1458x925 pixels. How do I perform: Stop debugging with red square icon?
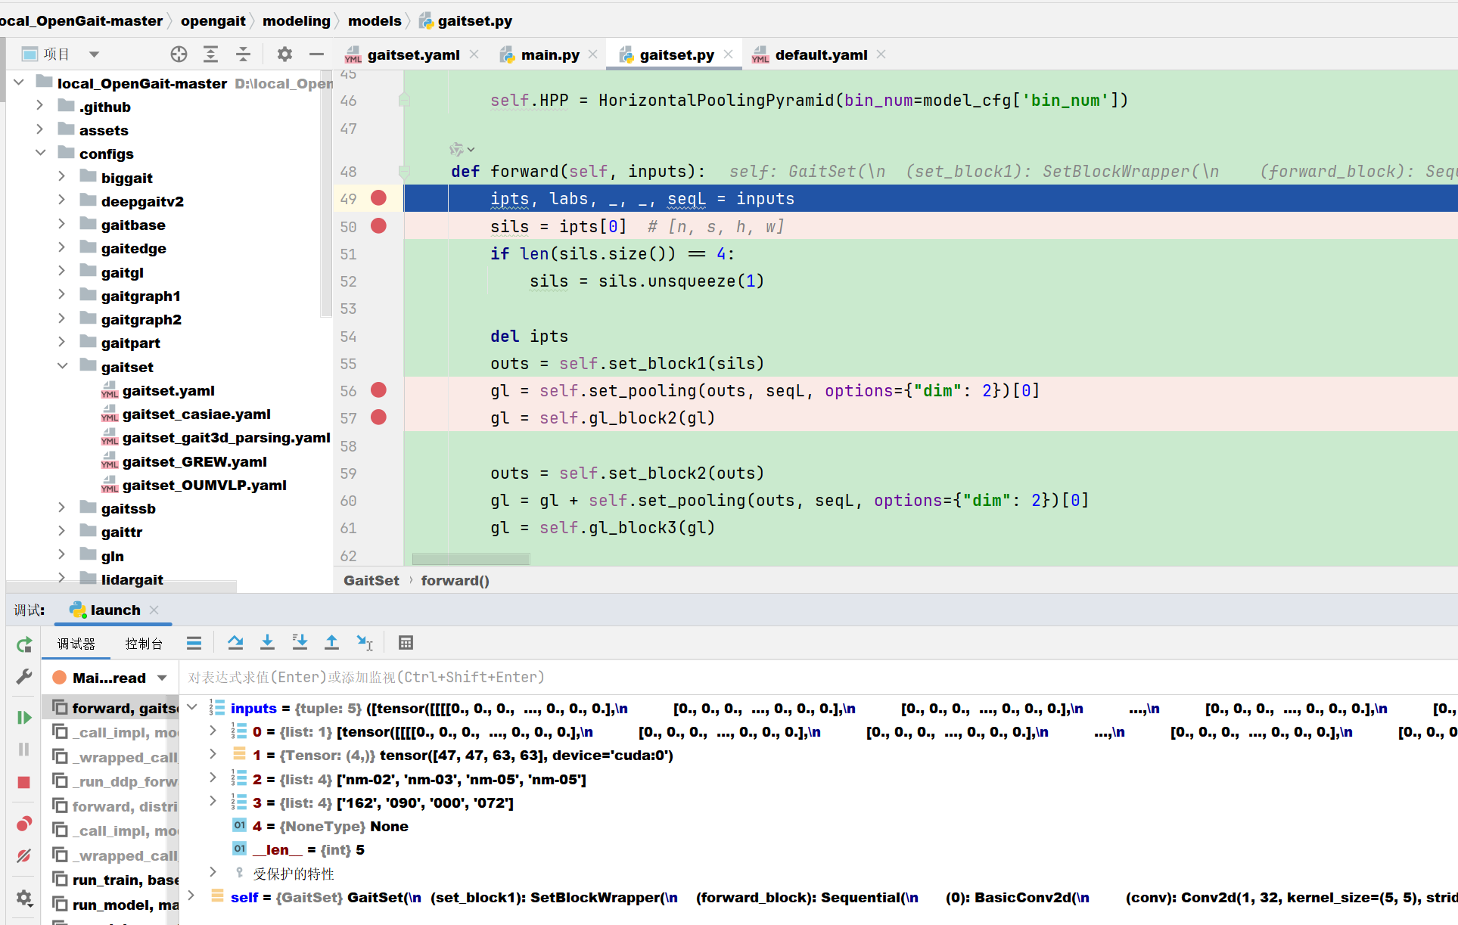[23, 782]
